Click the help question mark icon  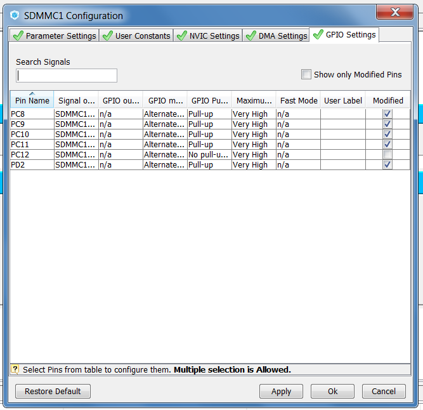[x=15, y=369]
